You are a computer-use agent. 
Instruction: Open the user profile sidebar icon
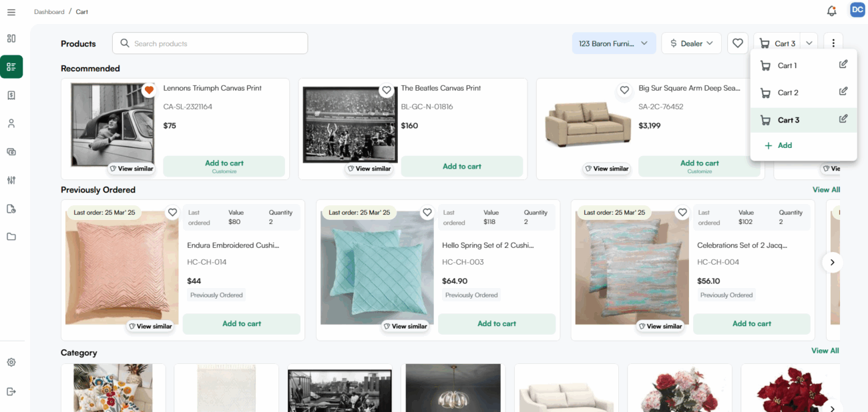[x=11, y=123]
